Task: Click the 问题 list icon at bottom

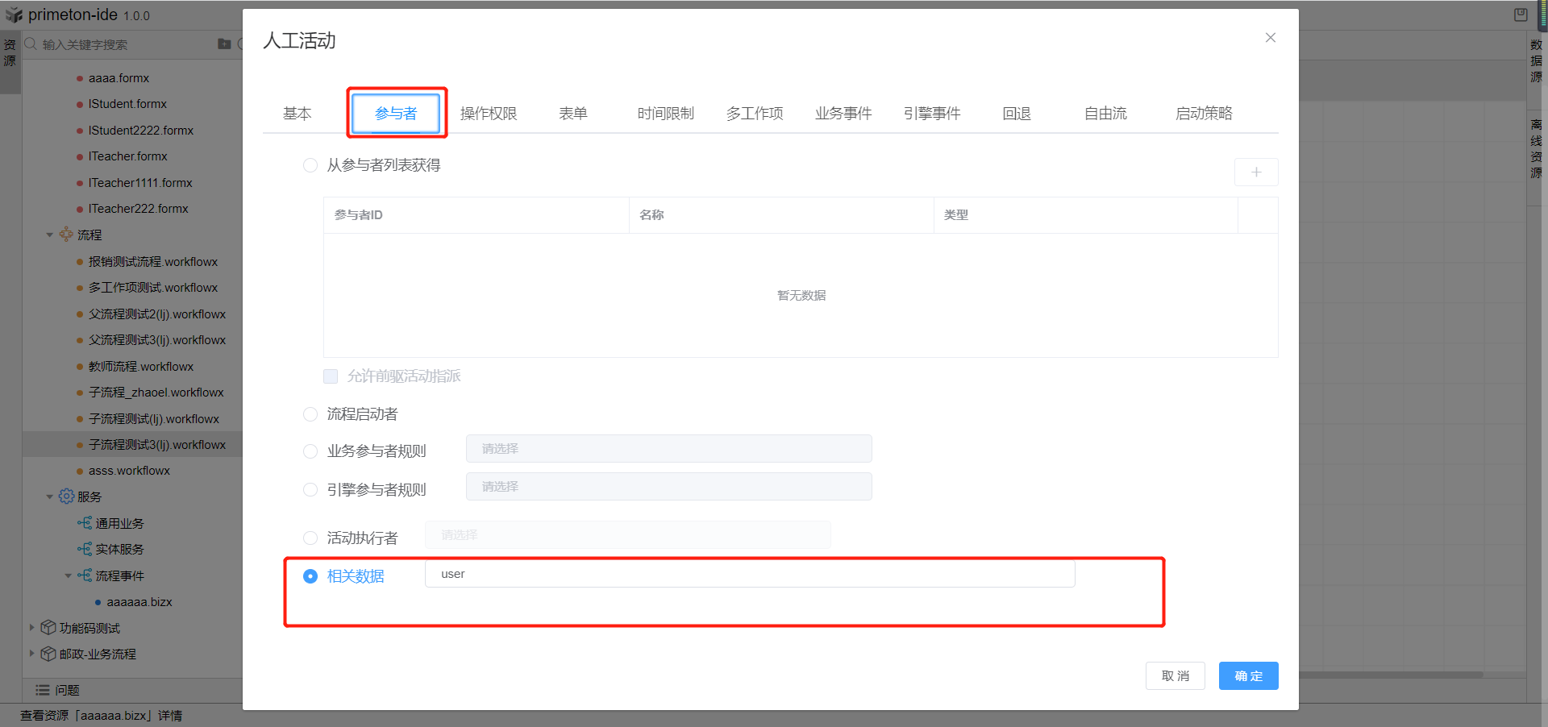Action: tap(43, 690)
